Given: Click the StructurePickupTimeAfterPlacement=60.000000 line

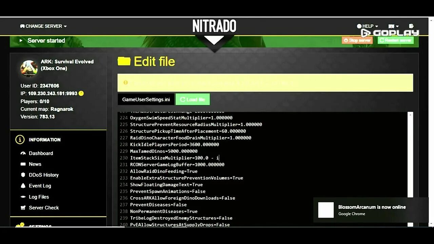Looking at the screenshot, I should click(188, 131).
